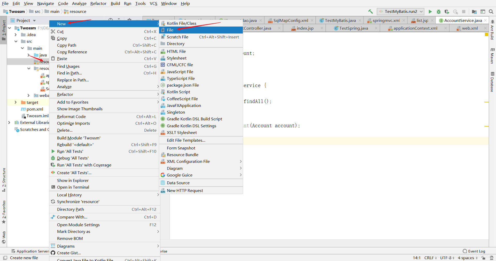Viewport: 496px width, 261px height.
Task: Toggle the Web tool window
Action: (4, 237)
